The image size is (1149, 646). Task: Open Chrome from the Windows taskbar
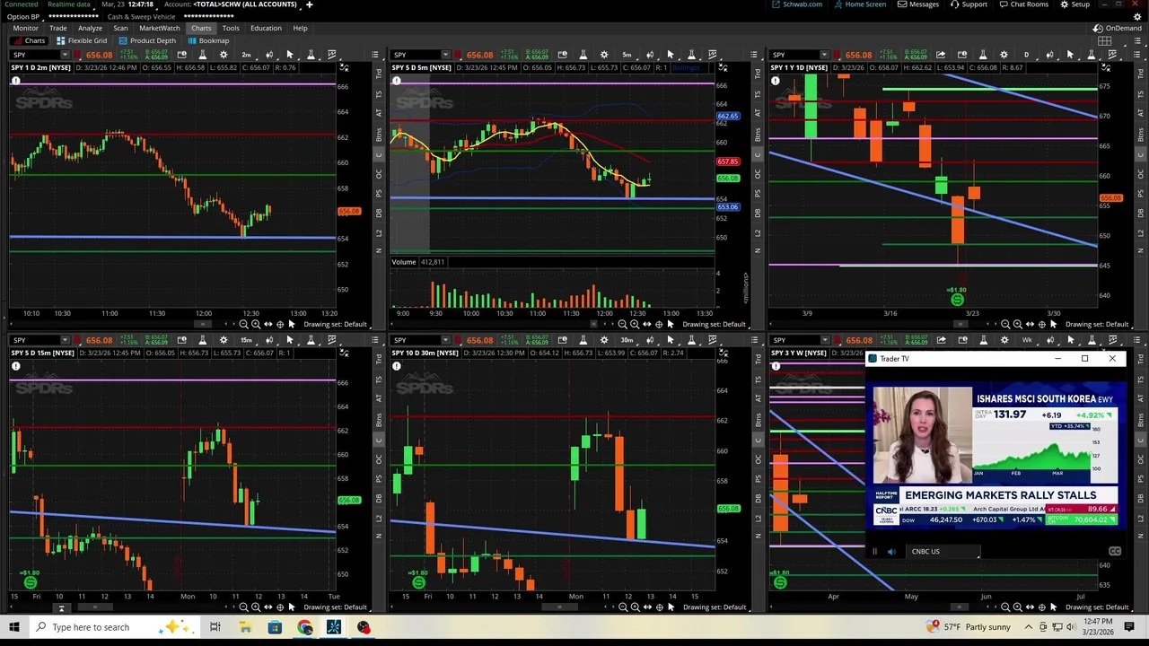click(304, 627)
